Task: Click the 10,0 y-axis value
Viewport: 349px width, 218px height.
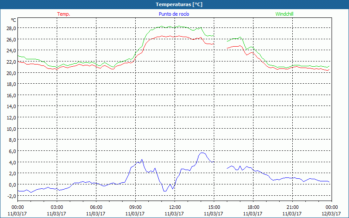Action: pos(12,129)
